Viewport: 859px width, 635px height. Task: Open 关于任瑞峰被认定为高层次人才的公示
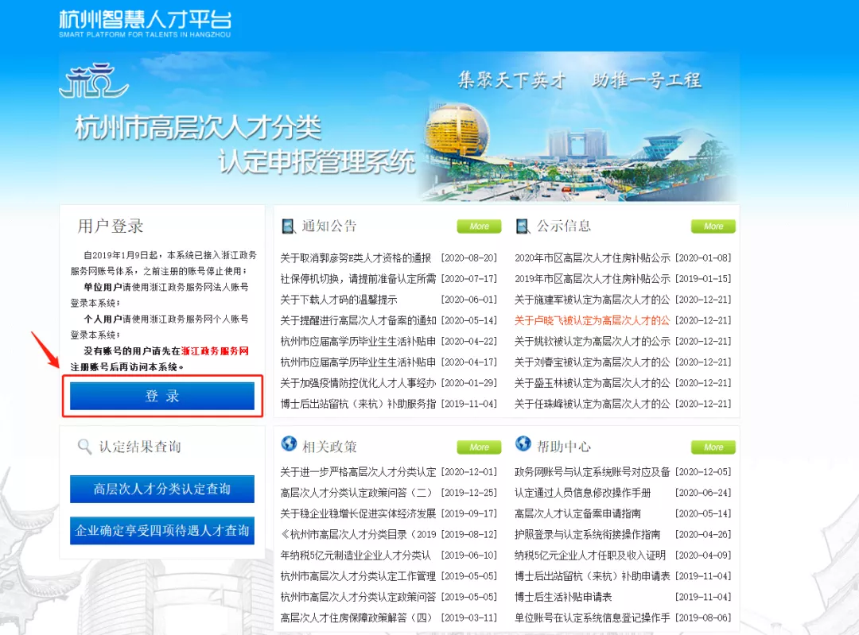(593, 404)
